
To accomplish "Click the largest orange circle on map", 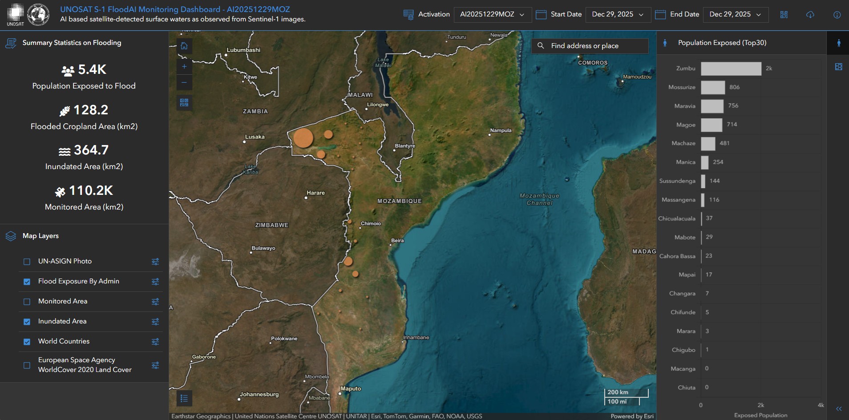I will coord(303,138).
